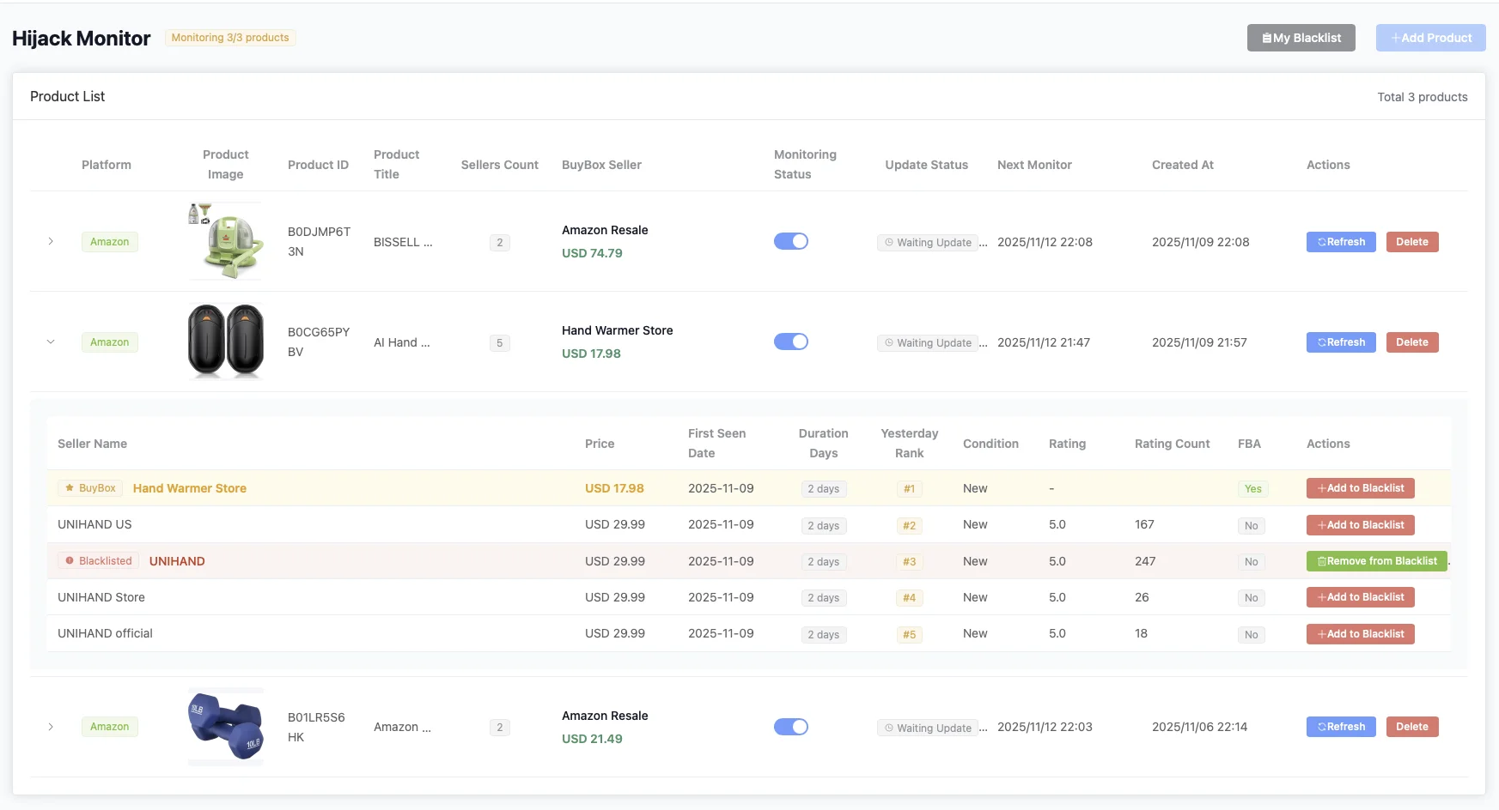Add UNIHAND US to blacklist
The image size is (1499, 810).
1360,525
